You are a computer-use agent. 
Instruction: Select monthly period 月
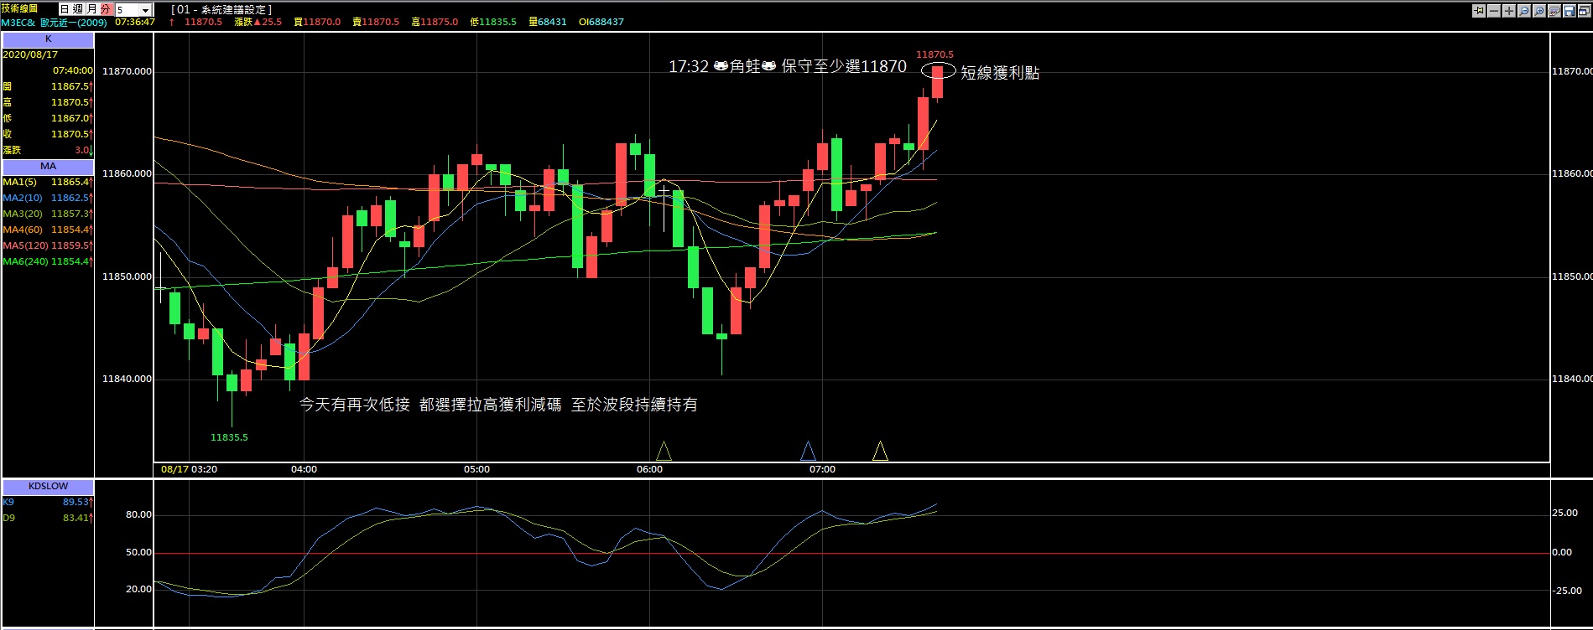pos(92,9)
